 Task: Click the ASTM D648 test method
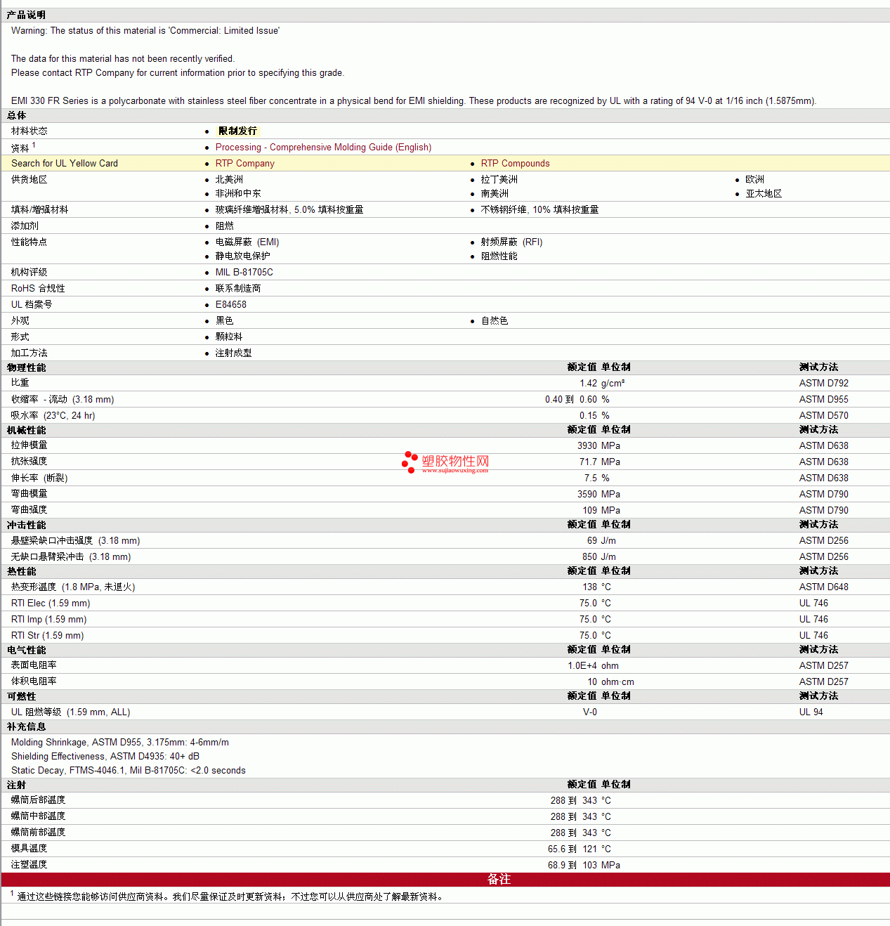823,587
